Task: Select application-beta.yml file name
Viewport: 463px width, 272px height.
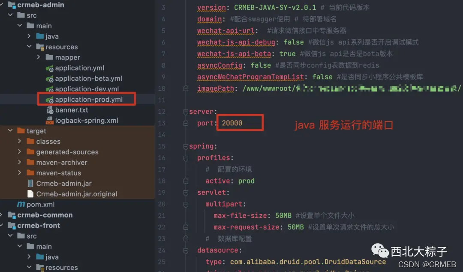Action: [89, 78]
